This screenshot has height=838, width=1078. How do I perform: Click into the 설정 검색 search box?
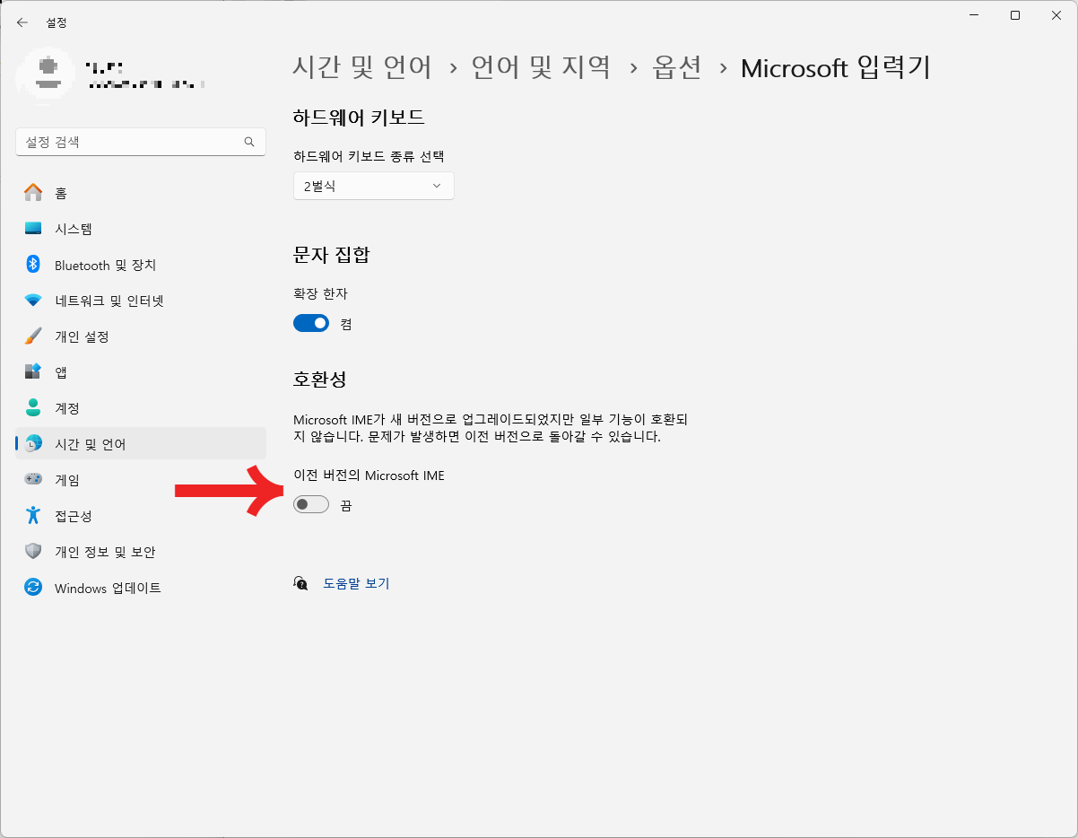(x=141, y=142)
